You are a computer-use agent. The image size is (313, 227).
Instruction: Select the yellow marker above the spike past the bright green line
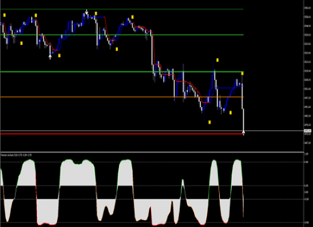[x=217, y=60]
